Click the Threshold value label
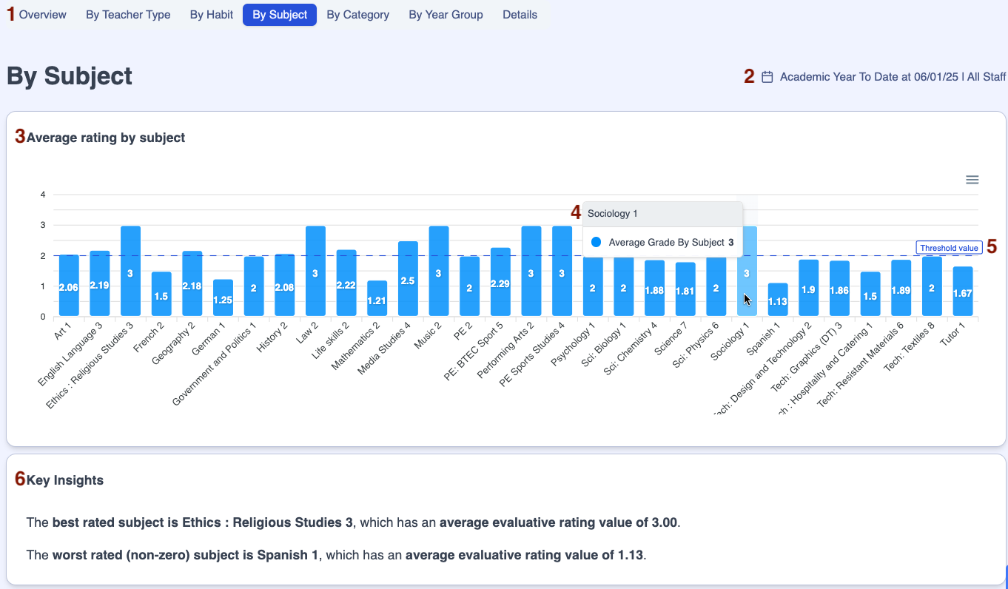Screen dimensions: 1008x589 click(949, 248)
